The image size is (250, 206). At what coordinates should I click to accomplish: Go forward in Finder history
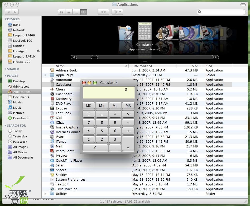15,12
